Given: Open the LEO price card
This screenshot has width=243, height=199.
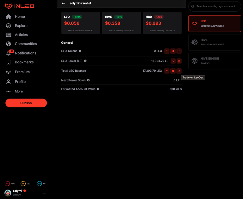Looking at the screenshot, I should [81, 23].
